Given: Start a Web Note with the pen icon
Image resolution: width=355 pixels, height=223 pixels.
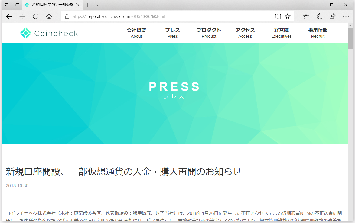Looking at the screenshot, I should coord(319,16).
